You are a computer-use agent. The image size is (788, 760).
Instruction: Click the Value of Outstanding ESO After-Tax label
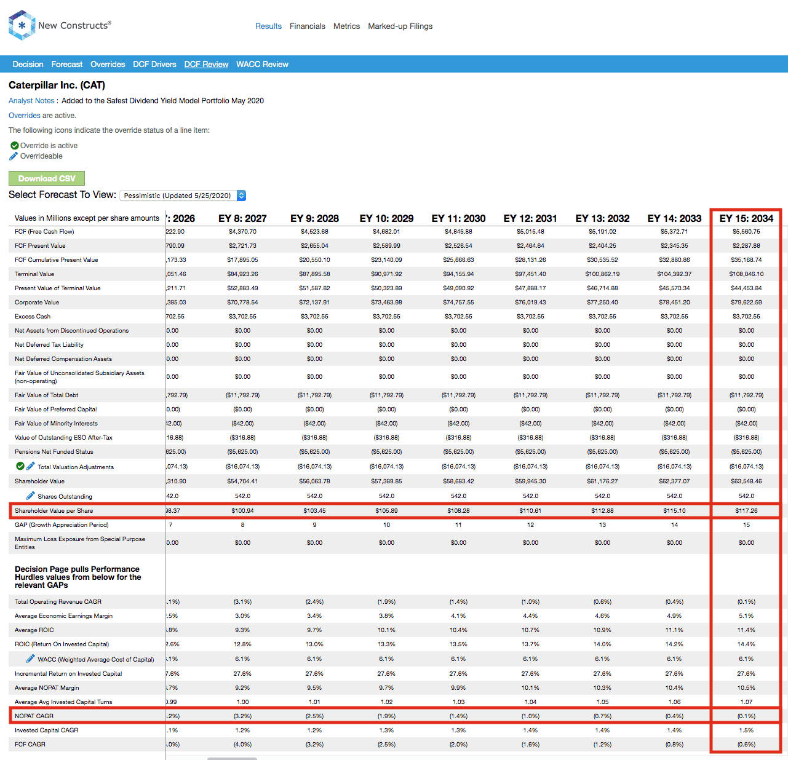[x=63, y=438]
